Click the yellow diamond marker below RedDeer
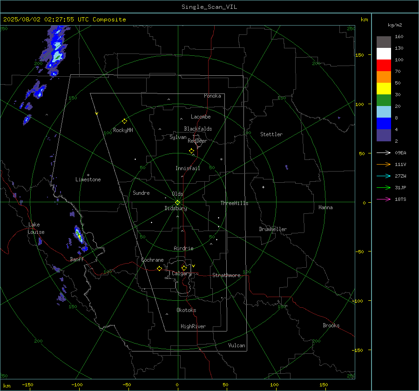The image size is (419, 391). [191, 151]
